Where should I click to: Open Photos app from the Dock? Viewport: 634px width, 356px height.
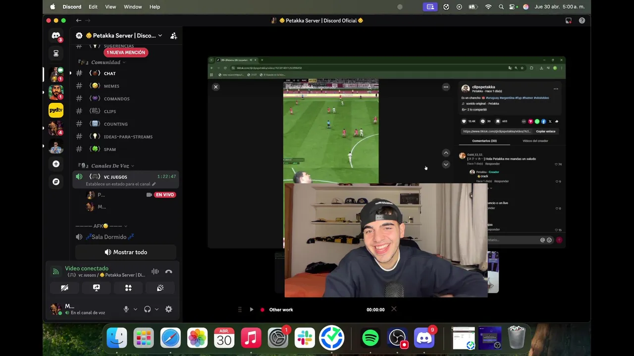click(x=197, y=338)
